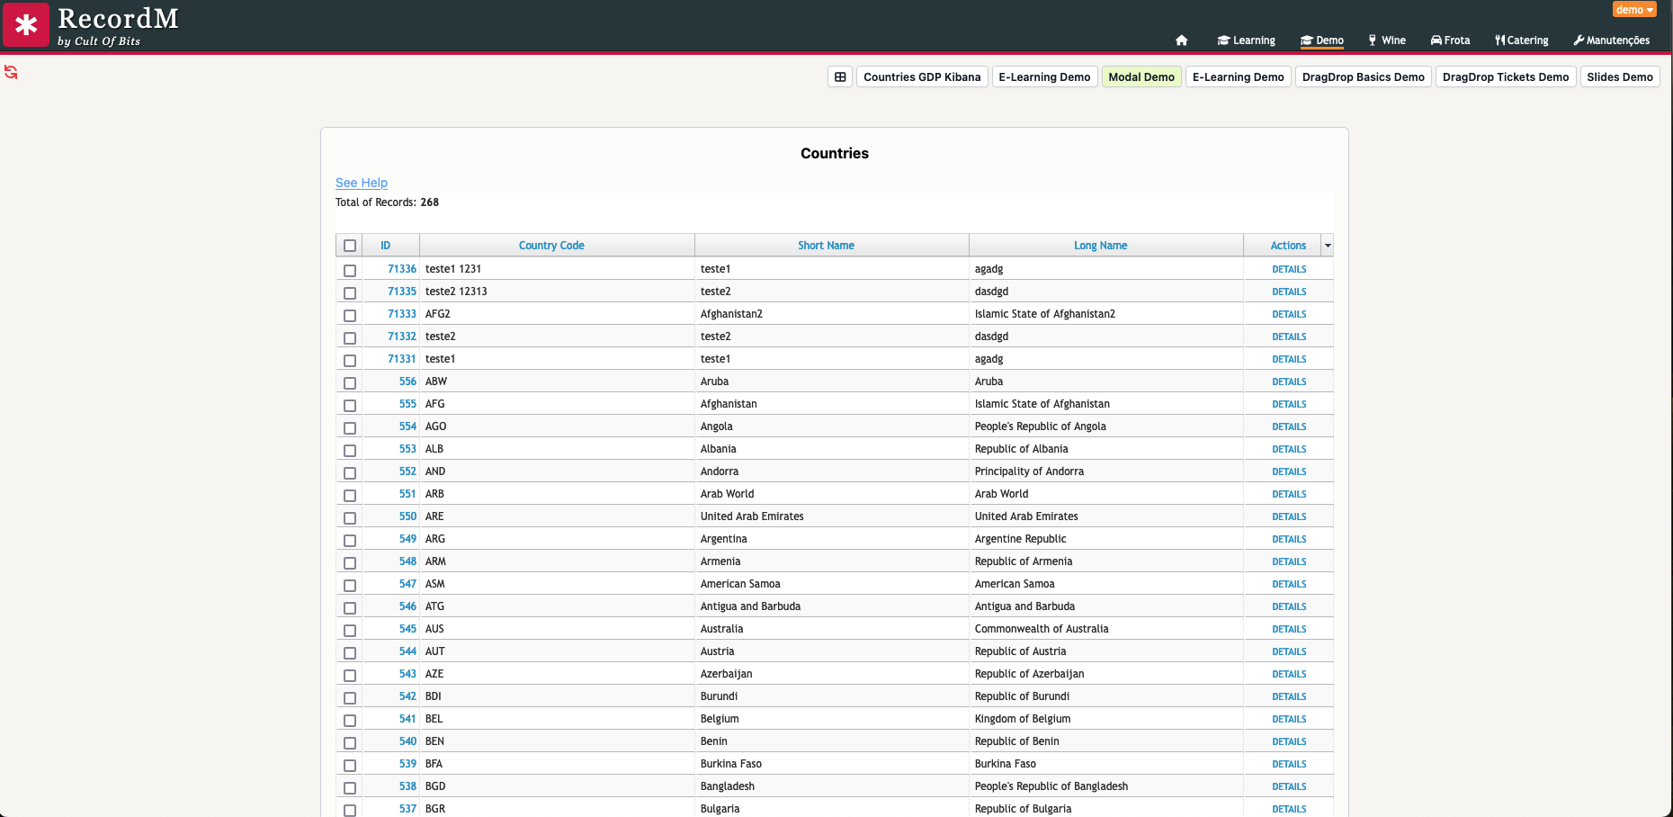Open the Manutenções menu
The width and height of the screenshot is (1673, 817).
click(1611, 40)
